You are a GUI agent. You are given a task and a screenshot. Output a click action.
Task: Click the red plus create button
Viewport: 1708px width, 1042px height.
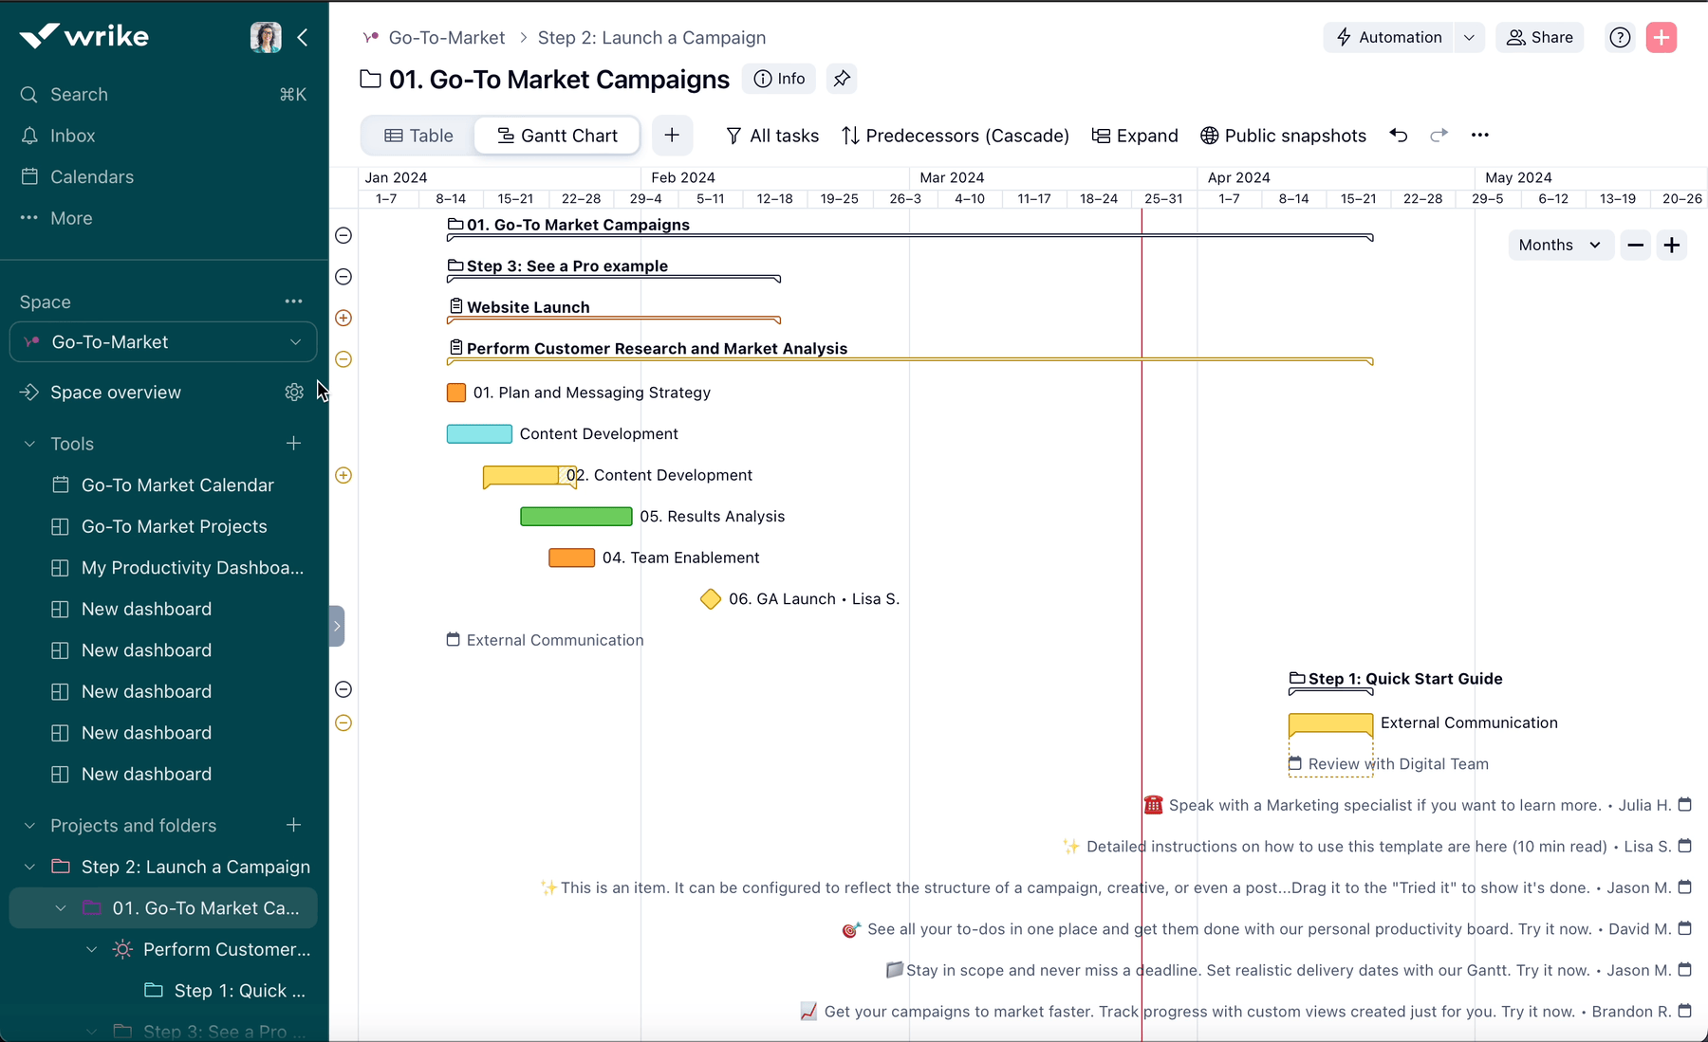1662,37
